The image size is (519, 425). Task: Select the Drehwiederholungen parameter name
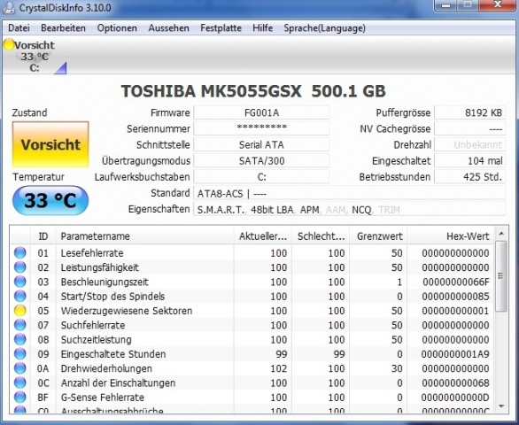[106, 368]
